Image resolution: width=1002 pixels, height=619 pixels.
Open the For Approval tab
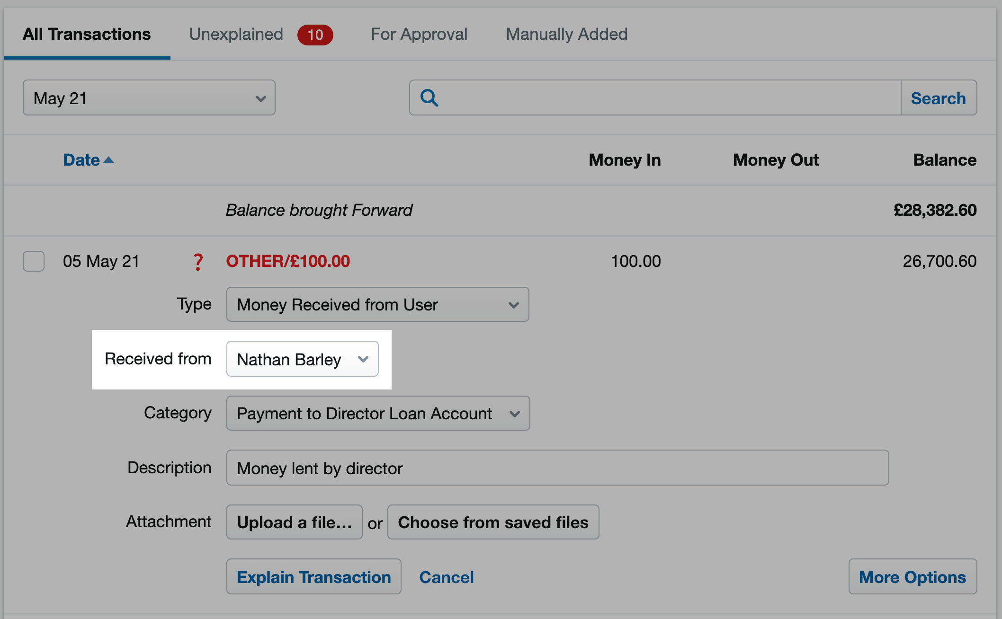pos(419,34)
